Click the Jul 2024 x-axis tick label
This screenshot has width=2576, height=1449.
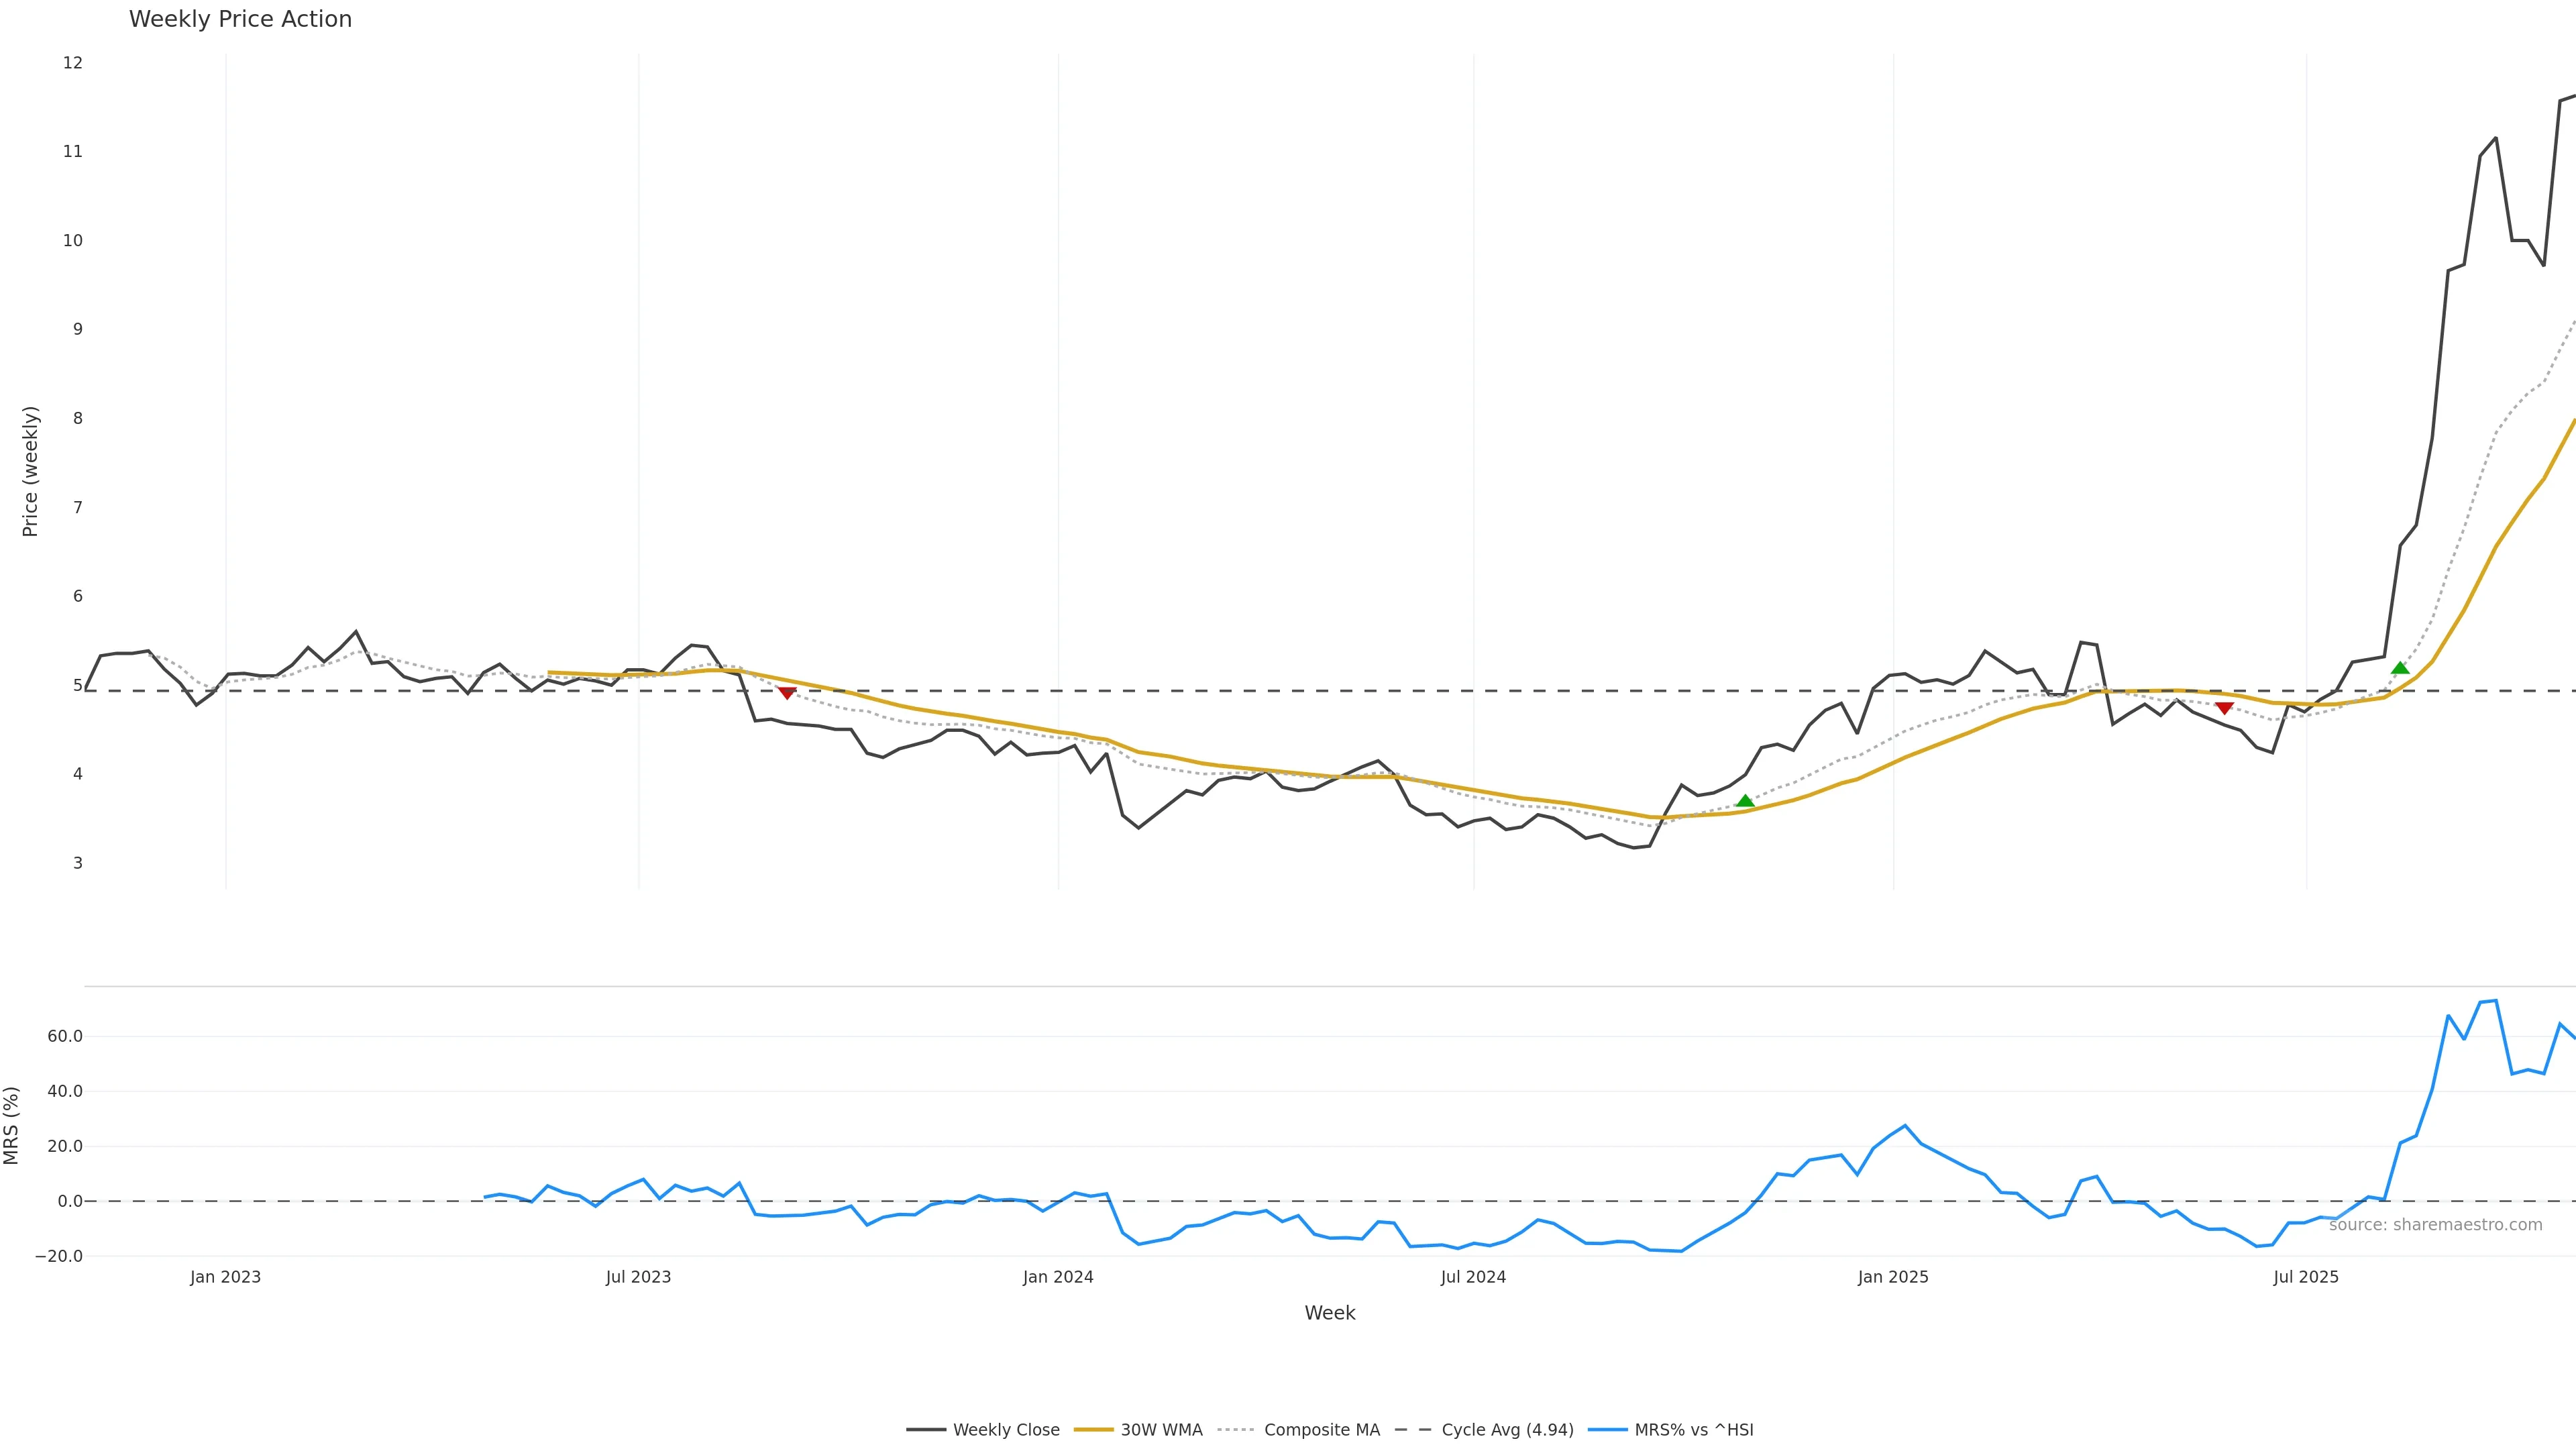click(x=1473, y=1277)
